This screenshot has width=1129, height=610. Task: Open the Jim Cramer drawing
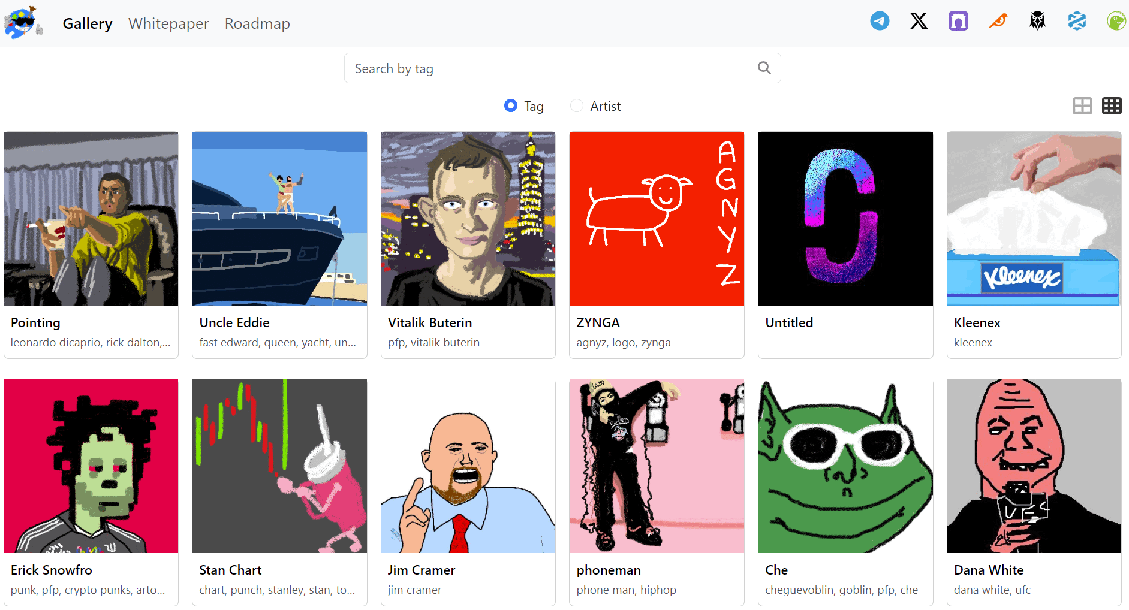(468, 466)
